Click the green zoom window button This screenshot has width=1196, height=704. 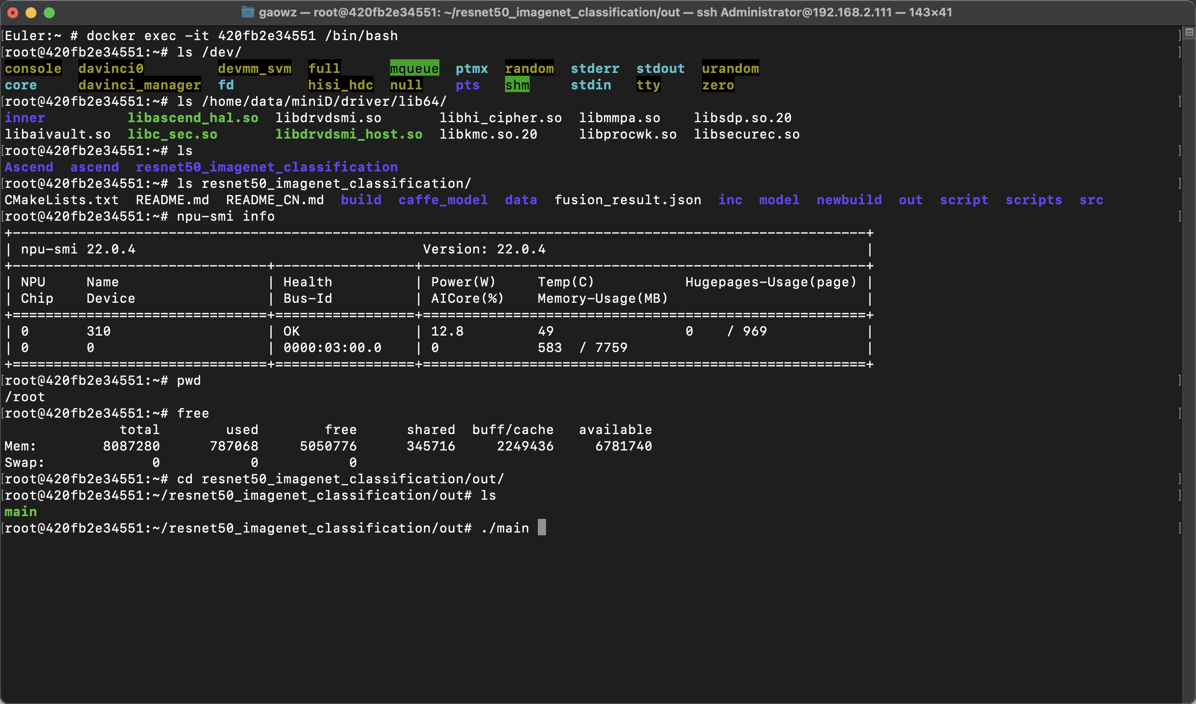49,12
